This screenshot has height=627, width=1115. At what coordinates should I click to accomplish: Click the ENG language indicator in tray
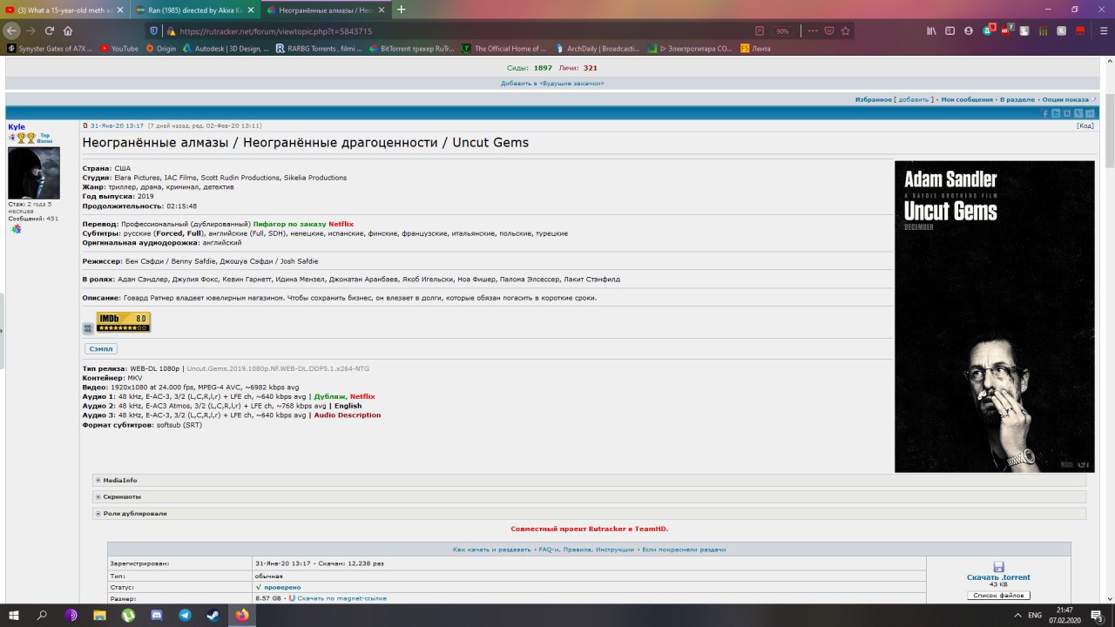click(1035, 615)
